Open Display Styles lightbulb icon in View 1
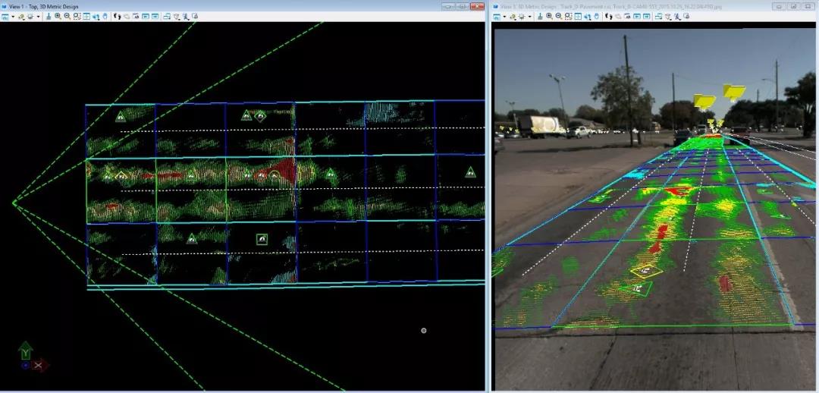 (21, 16)
